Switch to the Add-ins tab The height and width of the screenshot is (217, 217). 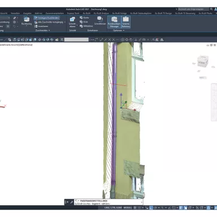[38, 14]
